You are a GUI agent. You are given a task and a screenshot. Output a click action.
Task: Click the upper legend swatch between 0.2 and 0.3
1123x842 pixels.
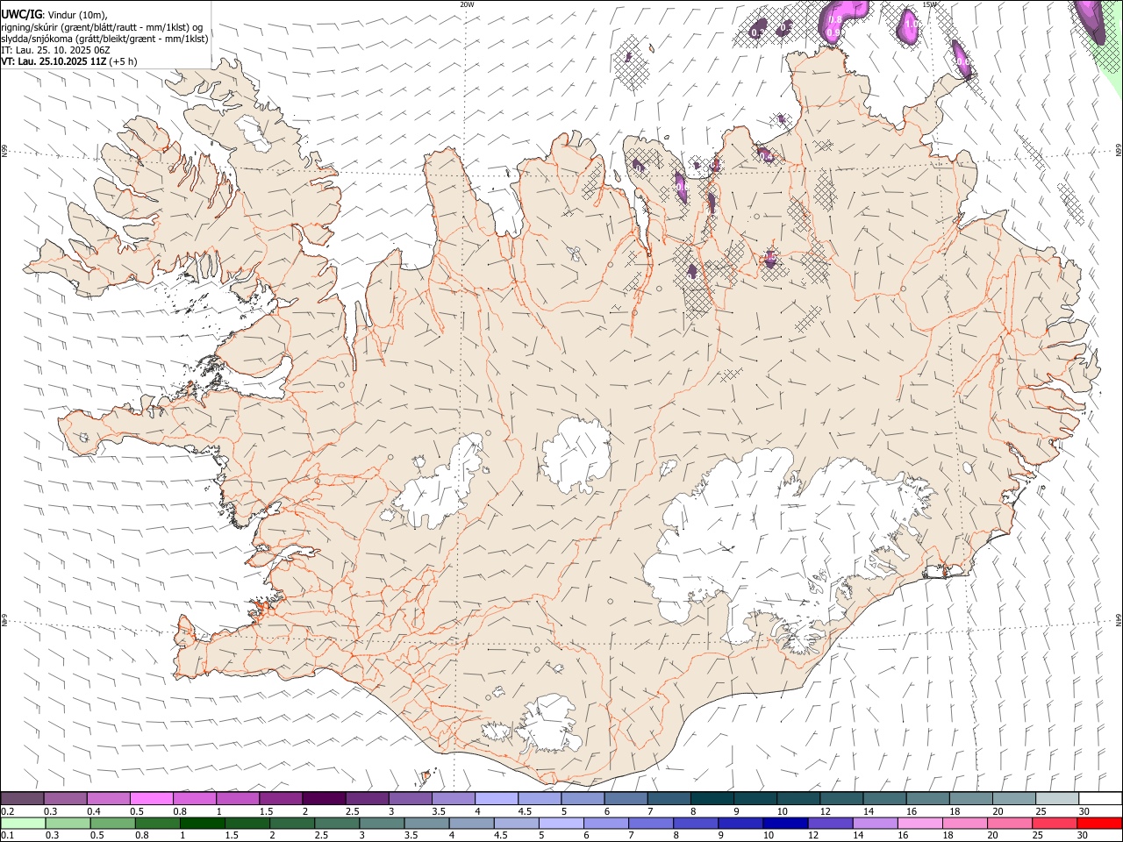pyautogui.click(x=22, y=798)
